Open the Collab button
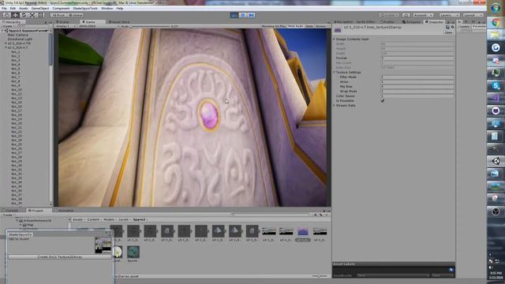 389,15
